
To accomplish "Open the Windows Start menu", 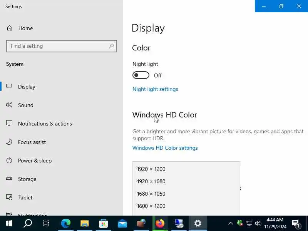I will click(9, 223).
